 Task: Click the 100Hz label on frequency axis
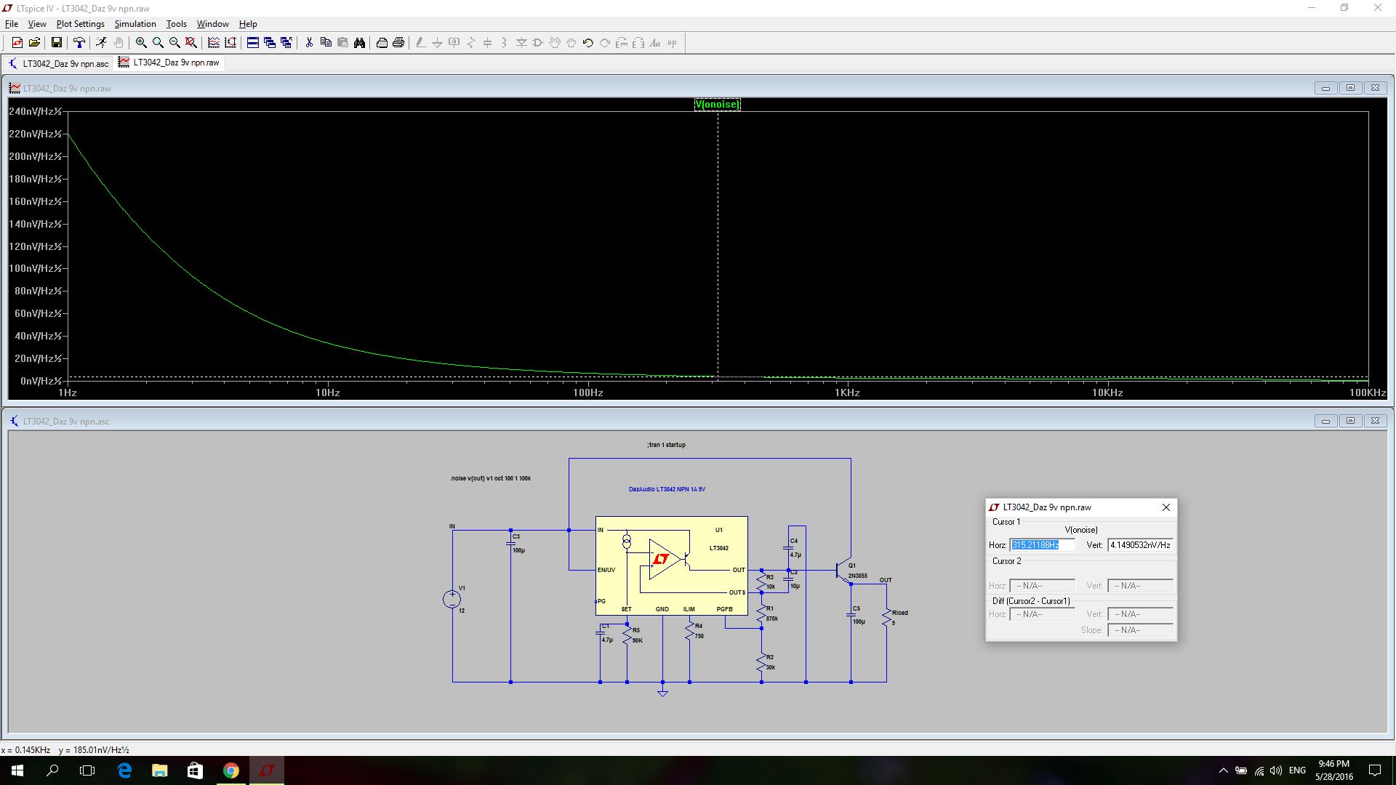587,392
